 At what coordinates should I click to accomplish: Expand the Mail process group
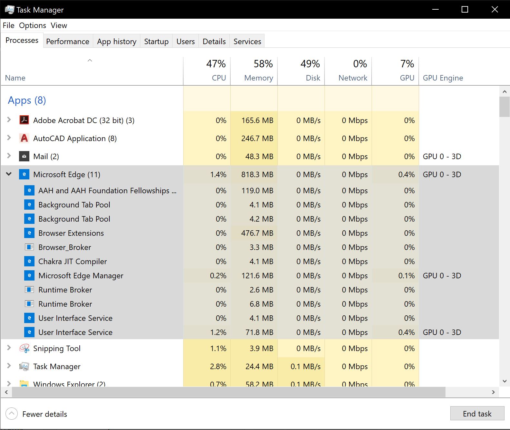tap(9, 156)
